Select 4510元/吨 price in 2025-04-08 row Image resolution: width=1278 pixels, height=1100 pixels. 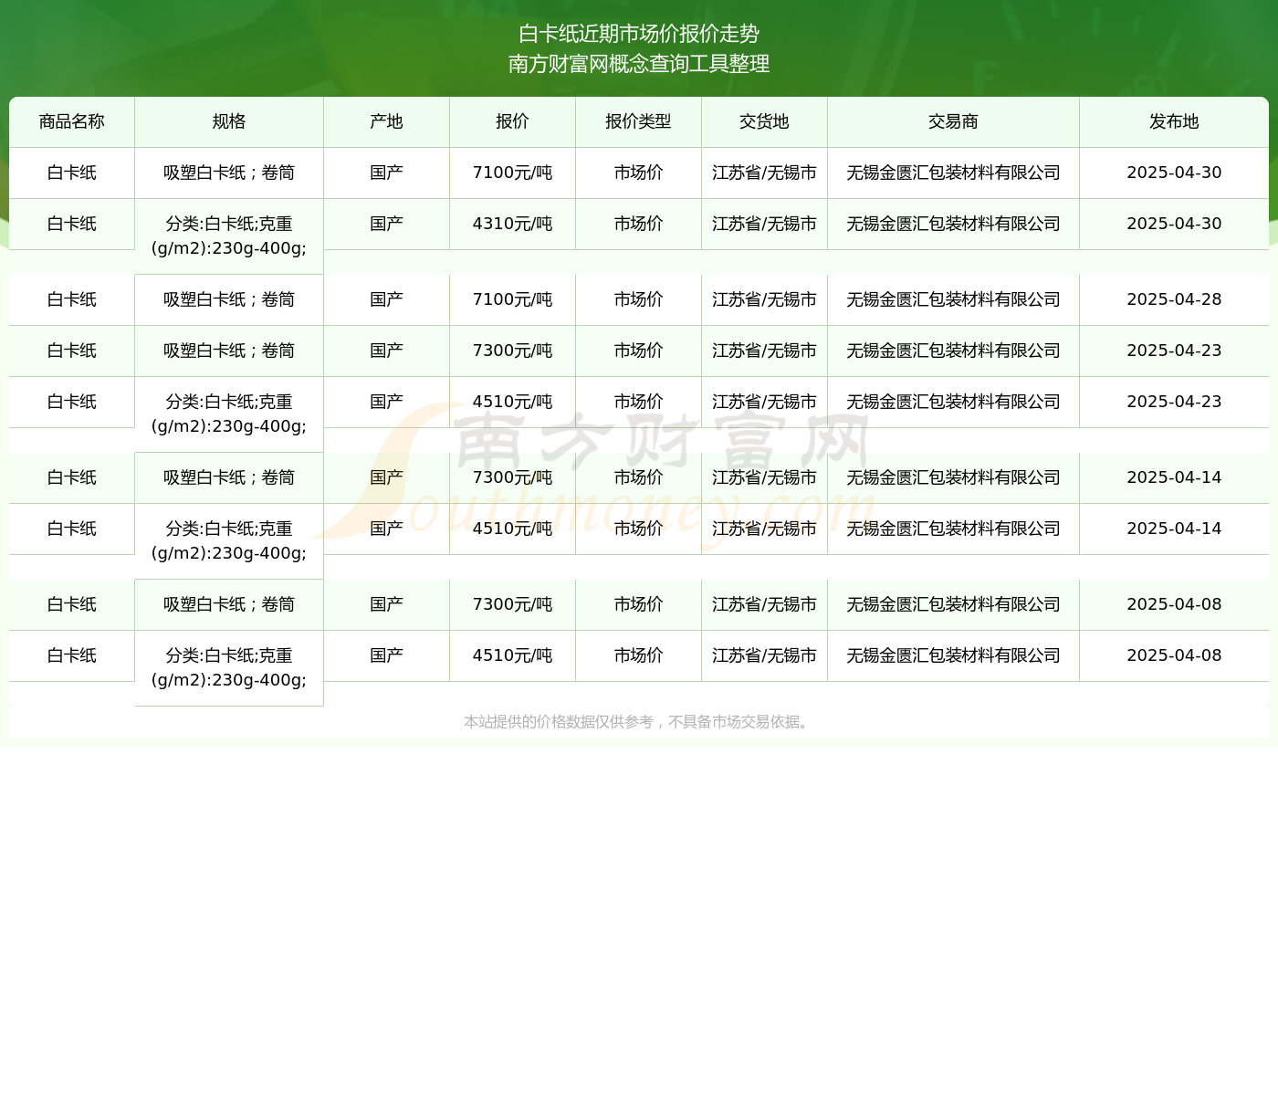click(512, 655)
